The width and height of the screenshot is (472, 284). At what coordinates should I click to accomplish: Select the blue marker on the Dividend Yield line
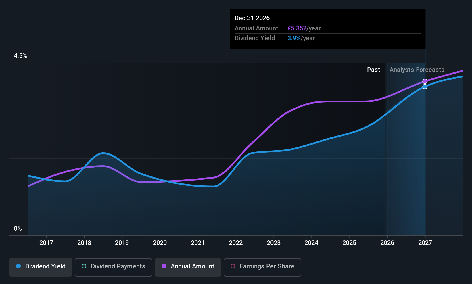tap(425, 86)
